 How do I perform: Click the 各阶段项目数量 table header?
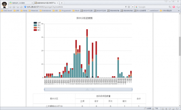pos(103,96)
